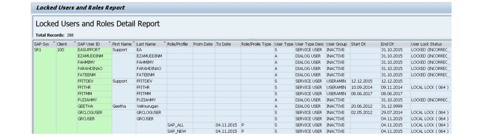Click the Role/Proile Type column header
The width and height of the screenshot is (482, 136).
pyautogui.click(x=257, y=44)
